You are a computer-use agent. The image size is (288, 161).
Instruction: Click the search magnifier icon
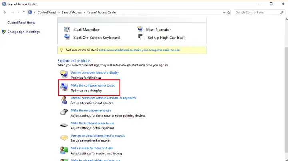coord(282,12)
